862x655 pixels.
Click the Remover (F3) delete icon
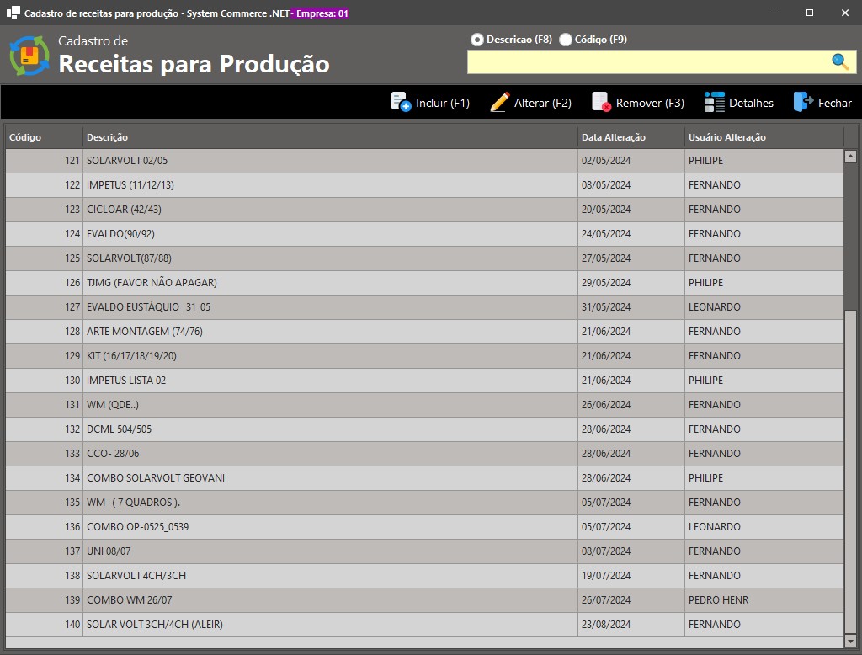601,101
